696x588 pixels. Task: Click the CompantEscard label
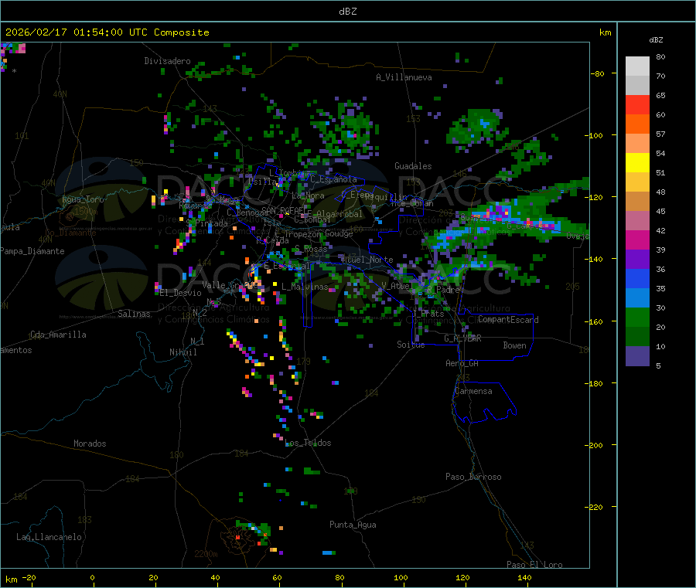pyautogui.click(x=508, y=319)
